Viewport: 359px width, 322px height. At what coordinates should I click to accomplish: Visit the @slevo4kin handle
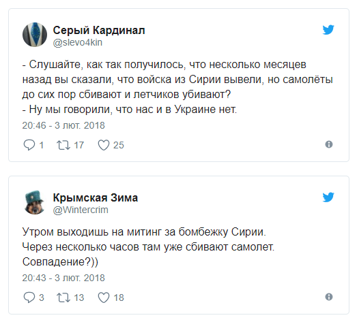coord(78,42)
